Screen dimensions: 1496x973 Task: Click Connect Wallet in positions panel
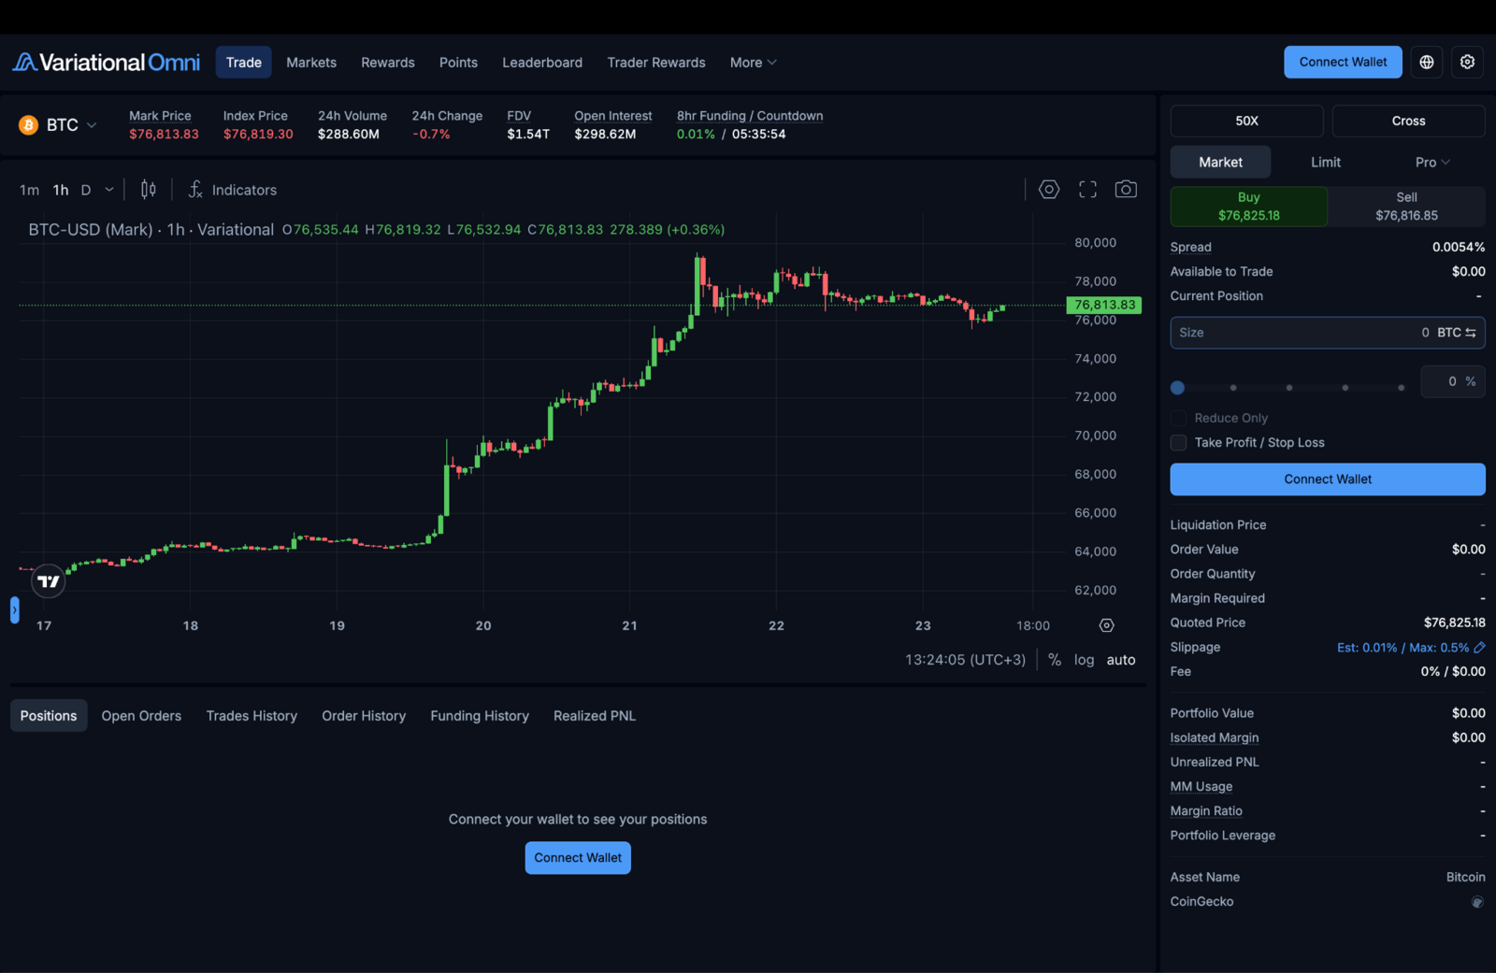coord(578,858)
